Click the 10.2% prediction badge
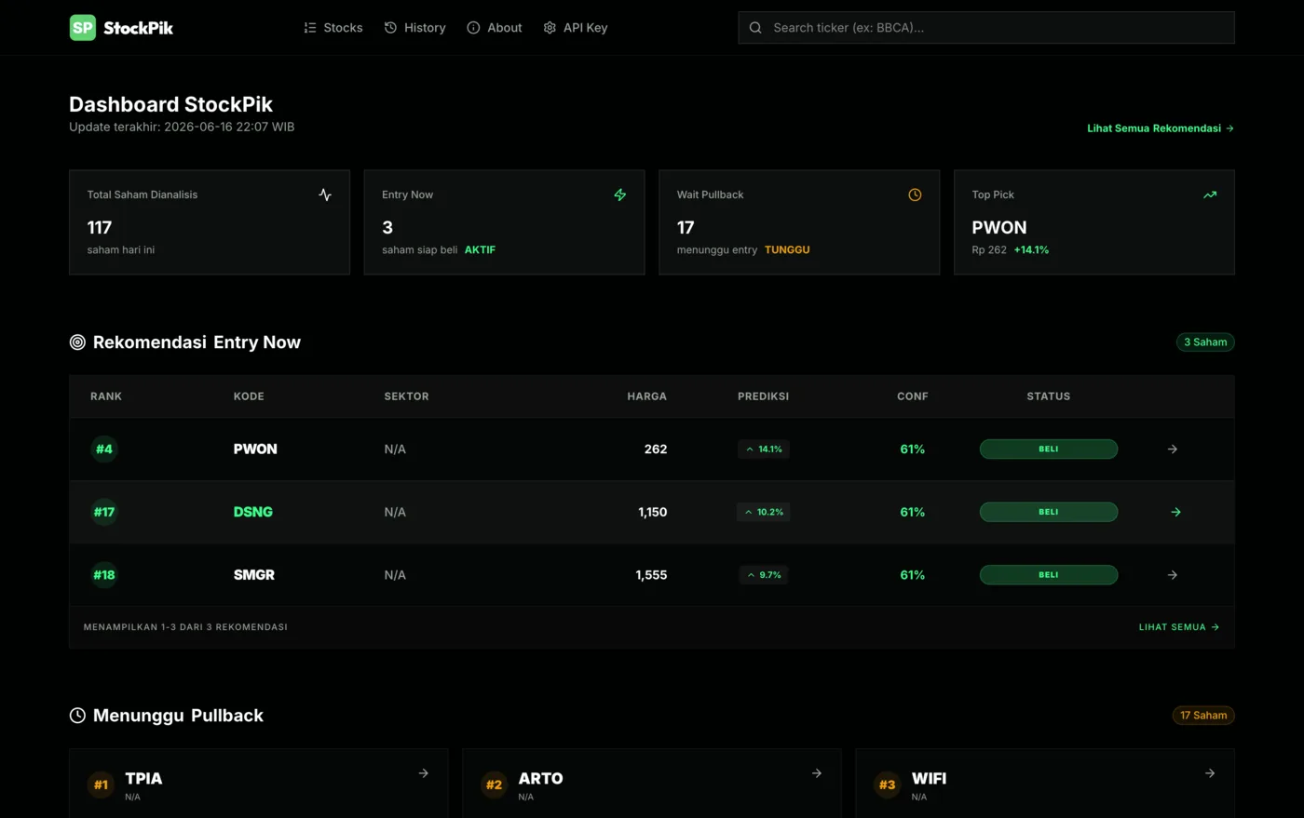The width and height of the screenshot is (1304, 818). click(764, 512)
